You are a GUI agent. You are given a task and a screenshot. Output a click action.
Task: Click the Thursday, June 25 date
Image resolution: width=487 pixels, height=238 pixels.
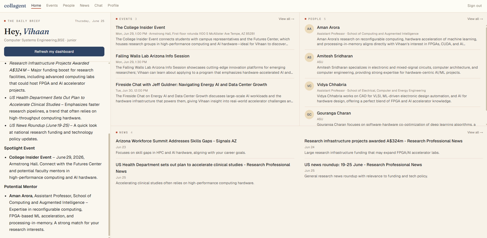90,21
